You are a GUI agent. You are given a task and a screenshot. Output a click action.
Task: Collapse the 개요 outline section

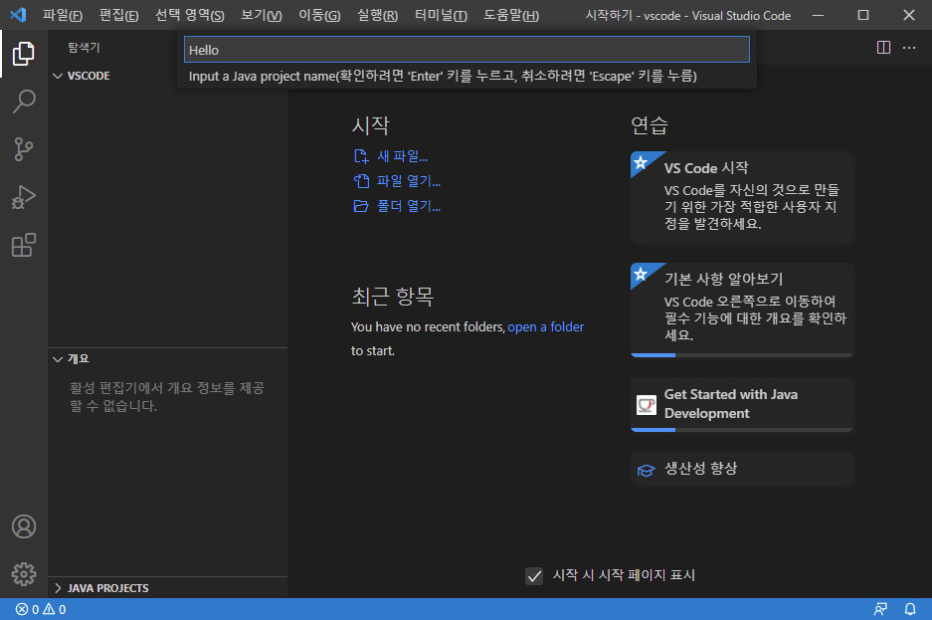tap(58, 359)
